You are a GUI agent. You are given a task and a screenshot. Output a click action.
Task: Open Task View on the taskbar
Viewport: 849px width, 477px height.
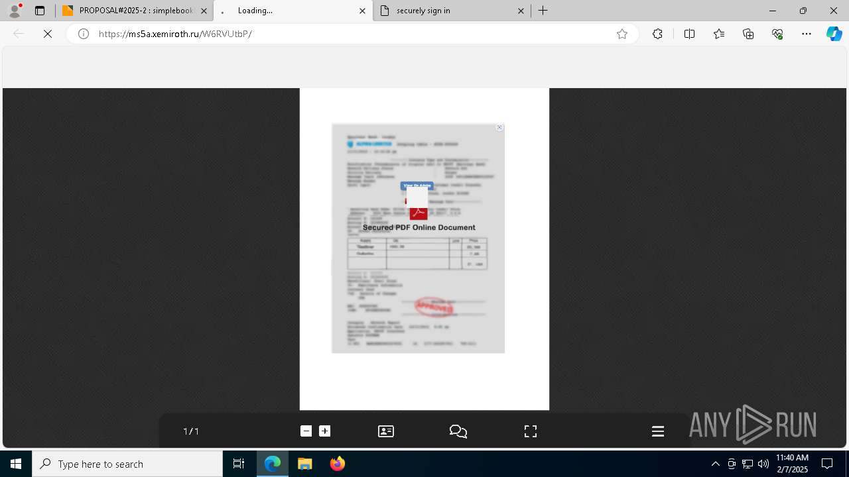[x=239, y=464]
